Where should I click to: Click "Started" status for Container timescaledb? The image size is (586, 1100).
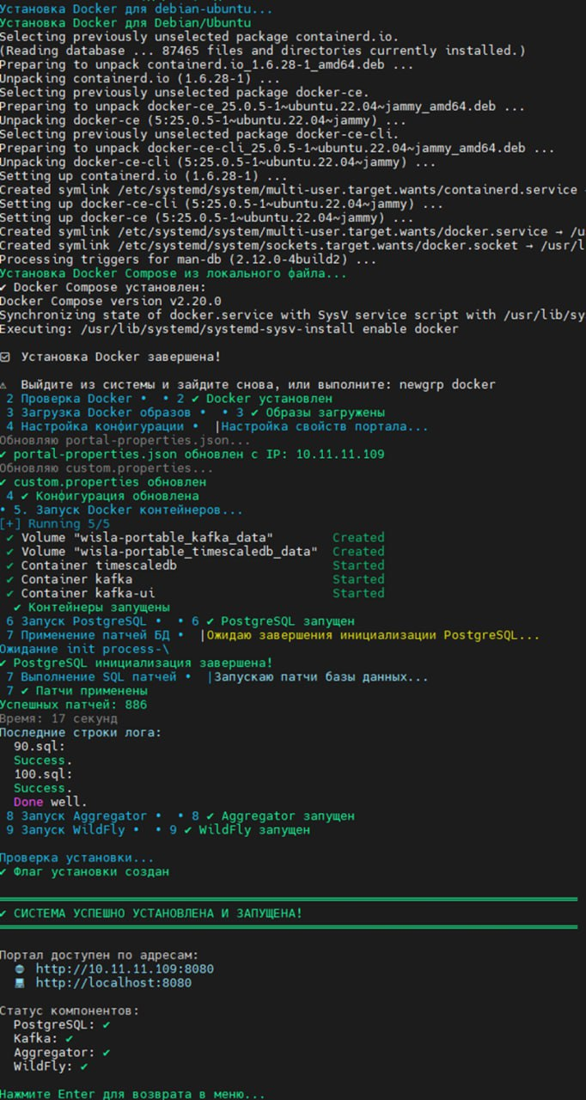pyautogui.click(x=358, y=565)
